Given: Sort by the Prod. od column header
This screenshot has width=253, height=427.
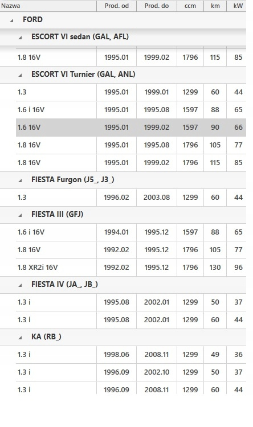Looking at the screenshot, I should tap(116, 6).
